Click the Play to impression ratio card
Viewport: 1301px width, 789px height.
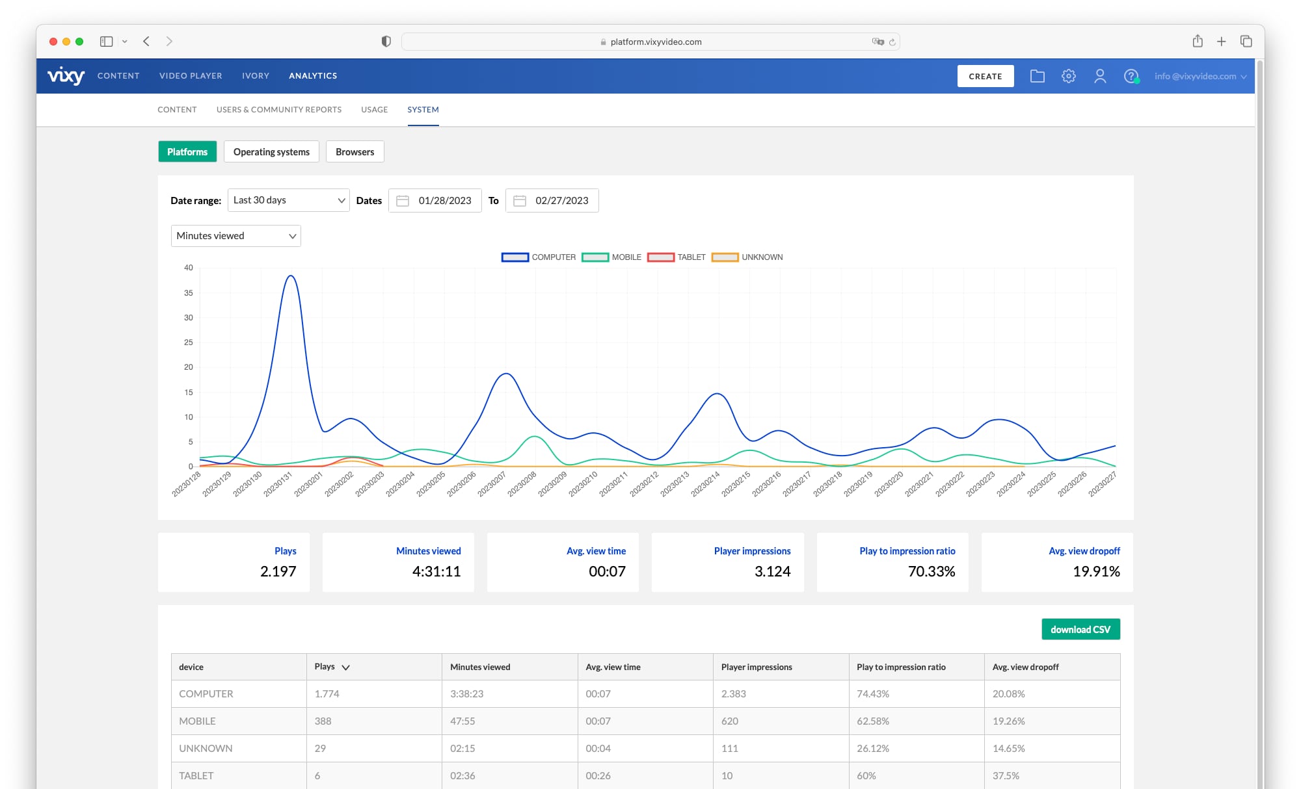(x=893, y=562)
